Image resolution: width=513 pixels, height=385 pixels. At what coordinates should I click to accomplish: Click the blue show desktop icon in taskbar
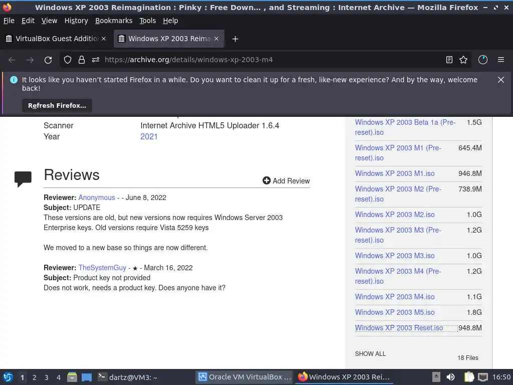point(87,377)
